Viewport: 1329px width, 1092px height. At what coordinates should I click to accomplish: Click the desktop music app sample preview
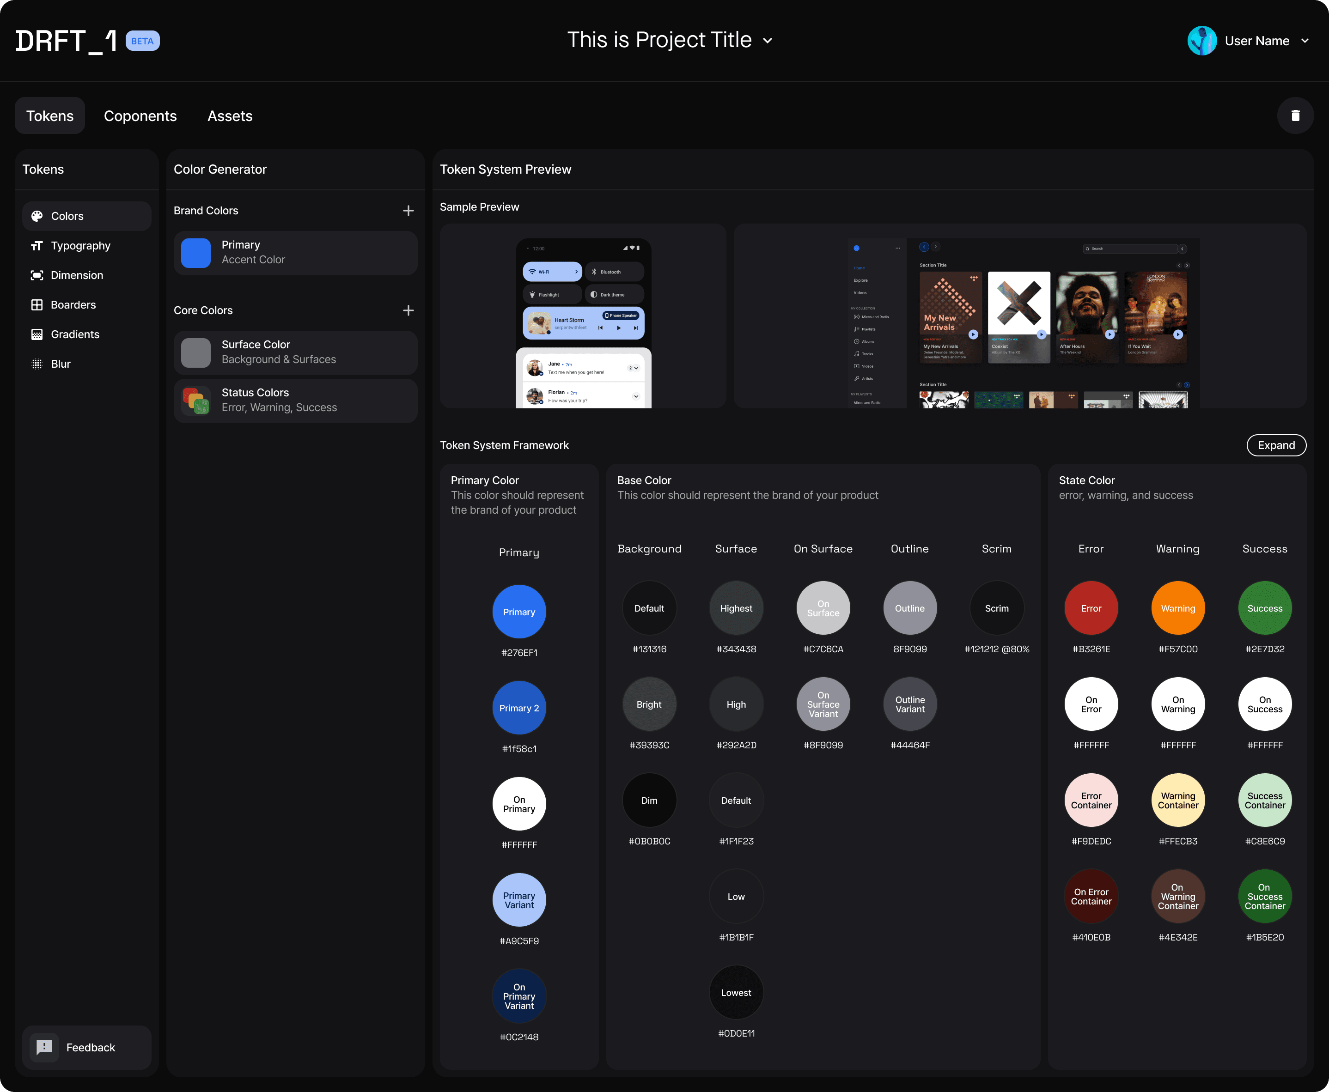click(x=1020, y=316)
